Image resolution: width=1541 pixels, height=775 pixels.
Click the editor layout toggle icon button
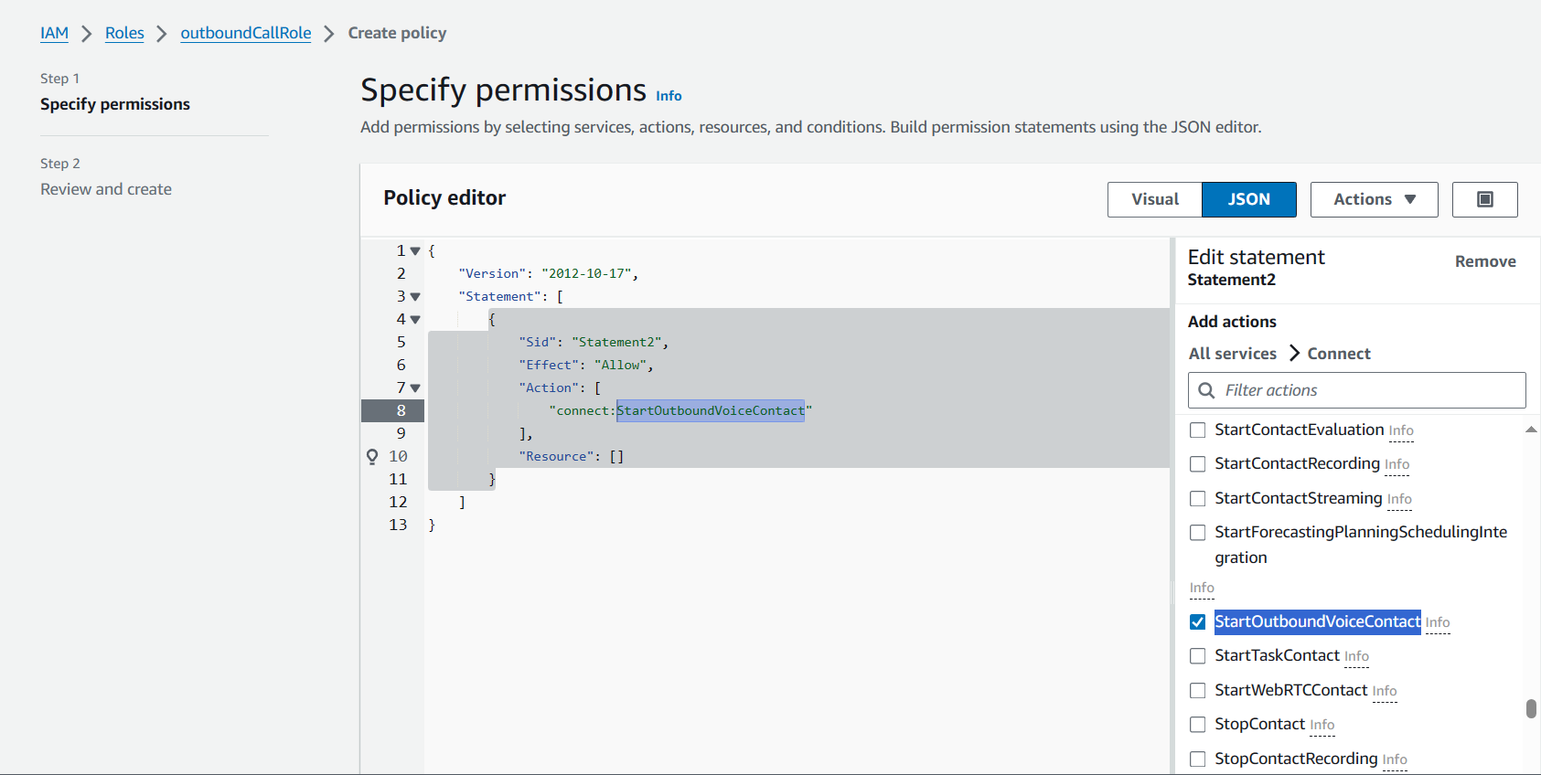point(1484,199)
